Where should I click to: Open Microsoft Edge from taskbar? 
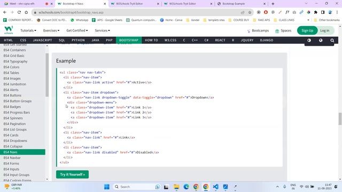pos(186,187)
